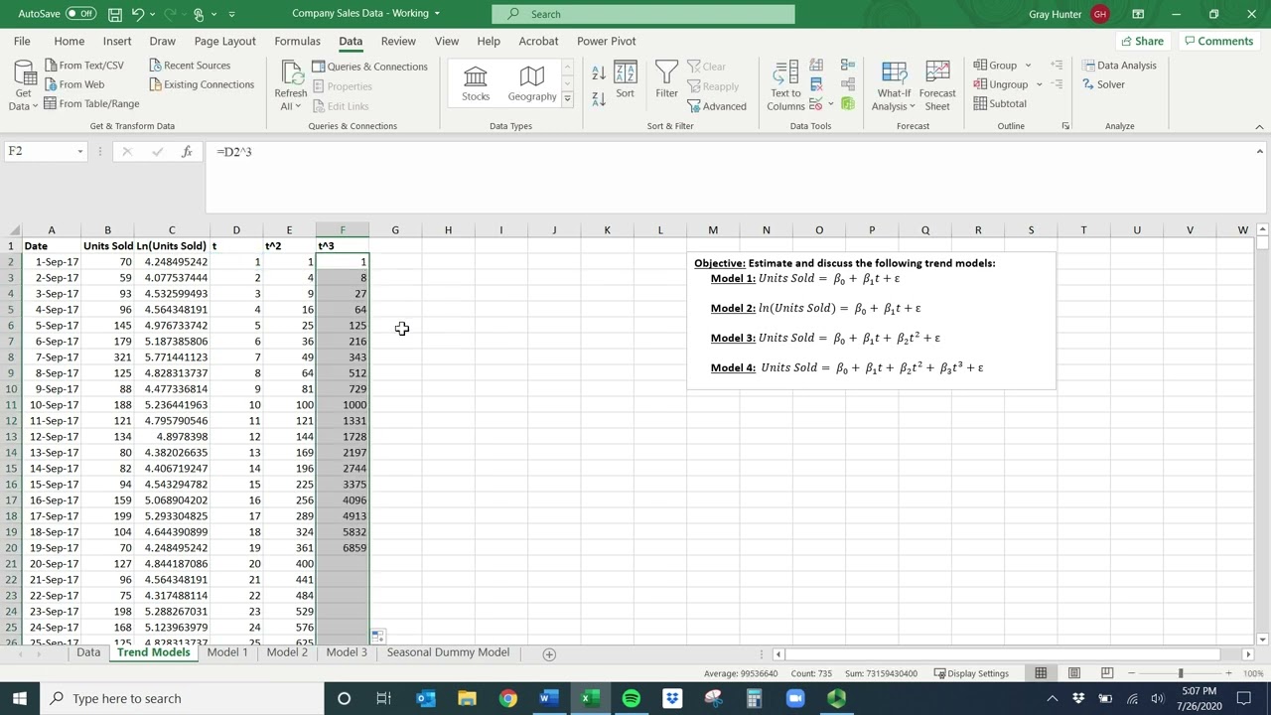Image resolution: width=1271 pixels, height=715 pixels.
Task: Expand the Name Box dropdown
Action: pos(80,151)
